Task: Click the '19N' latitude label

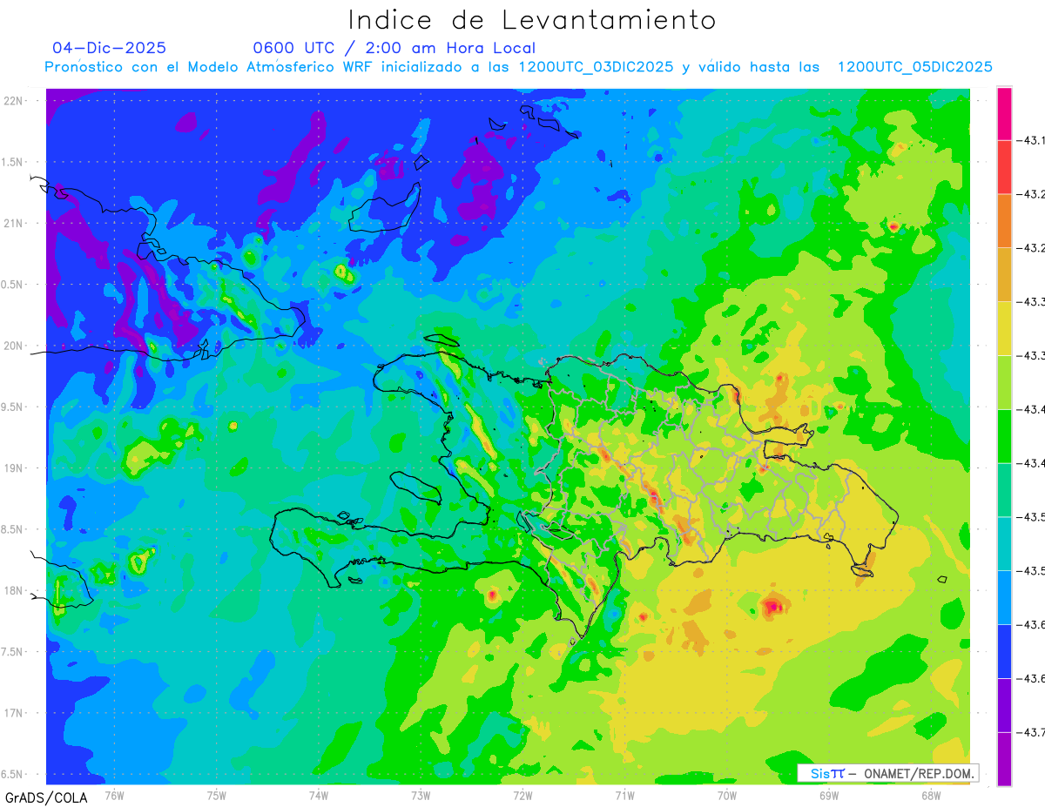Action: [x=15, y=468]
